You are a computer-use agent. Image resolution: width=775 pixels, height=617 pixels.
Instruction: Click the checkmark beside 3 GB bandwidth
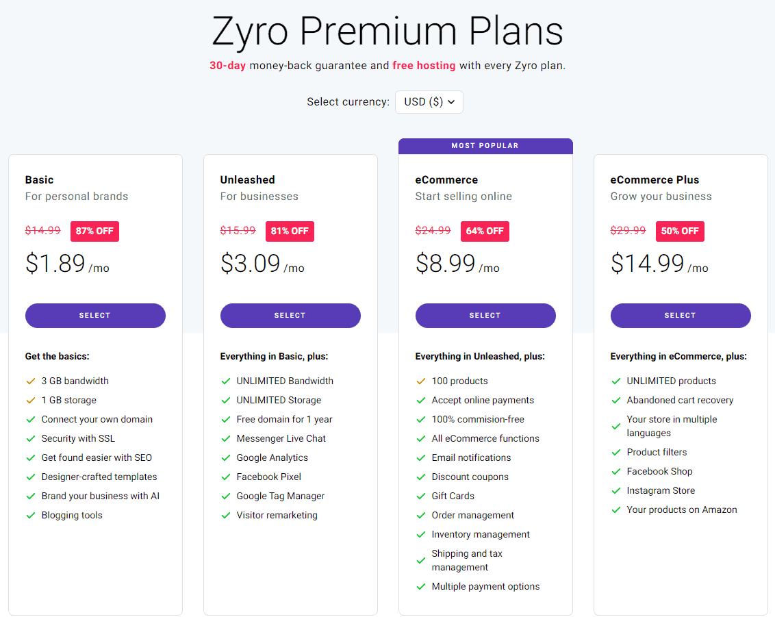click(x=30, y=381)
